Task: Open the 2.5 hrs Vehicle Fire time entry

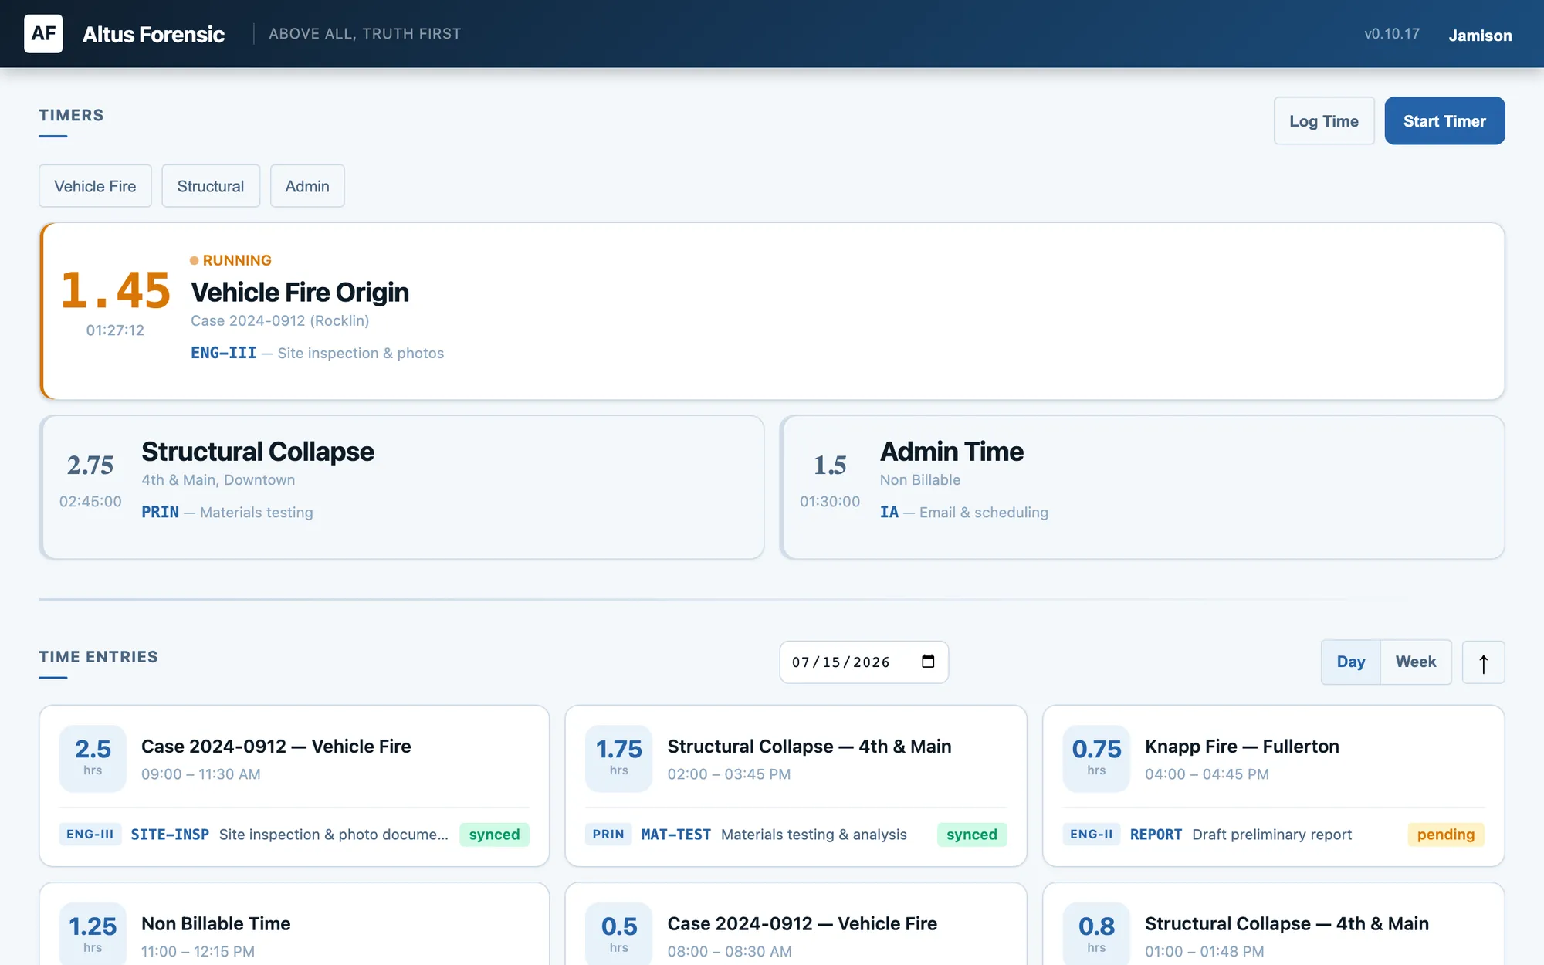Action: [x=294, y=785]
